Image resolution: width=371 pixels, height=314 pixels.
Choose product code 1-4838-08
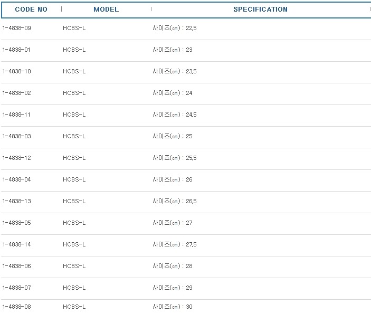click(17, 307)
